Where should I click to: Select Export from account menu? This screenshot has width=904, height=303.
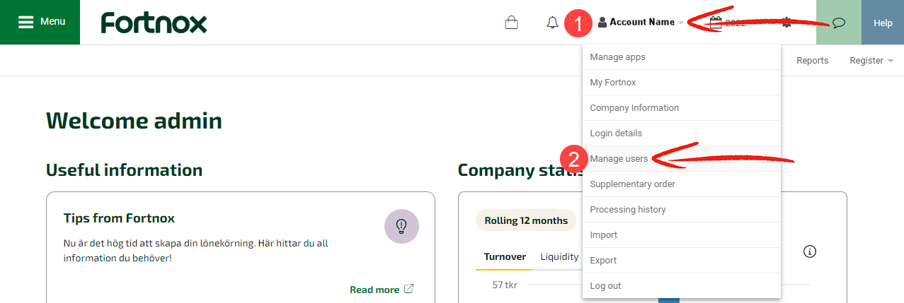click(682, 261)
